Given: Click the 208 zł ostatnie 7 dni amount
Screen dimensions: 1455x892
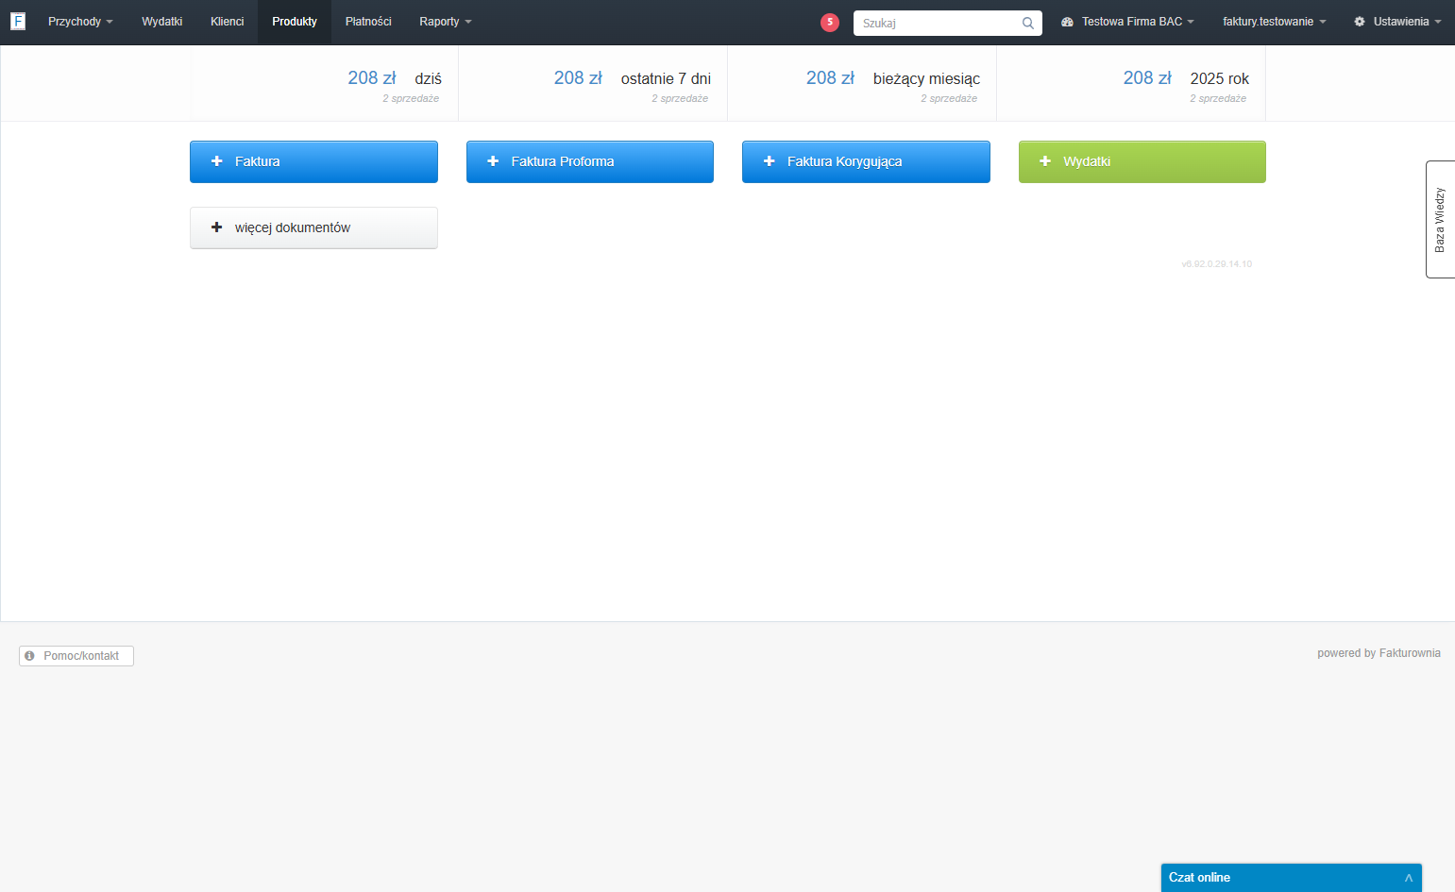Looking at the screenshot, I should click(578, 78).
